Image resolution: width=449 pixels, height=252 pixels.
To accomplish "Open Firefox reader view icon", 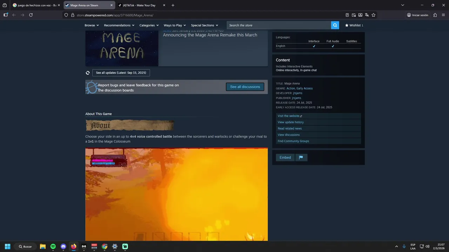I will 347,15.
